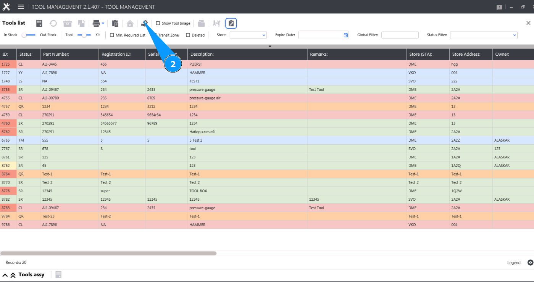Open the print options dropdown arrow
The width and height of the screenshot is (534, 282).
(x=103, y=23)
